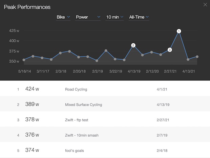Select chart marker number 3

[x=170, y=50]
